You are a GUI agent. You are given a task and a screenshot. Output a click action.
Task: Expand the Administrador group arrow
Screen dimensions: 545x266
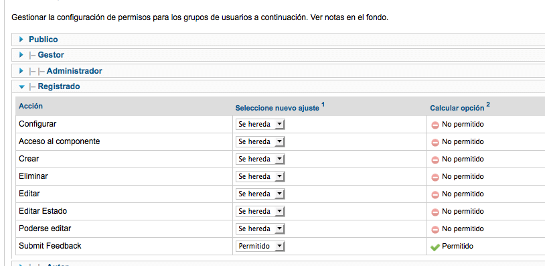pos(22,71)
